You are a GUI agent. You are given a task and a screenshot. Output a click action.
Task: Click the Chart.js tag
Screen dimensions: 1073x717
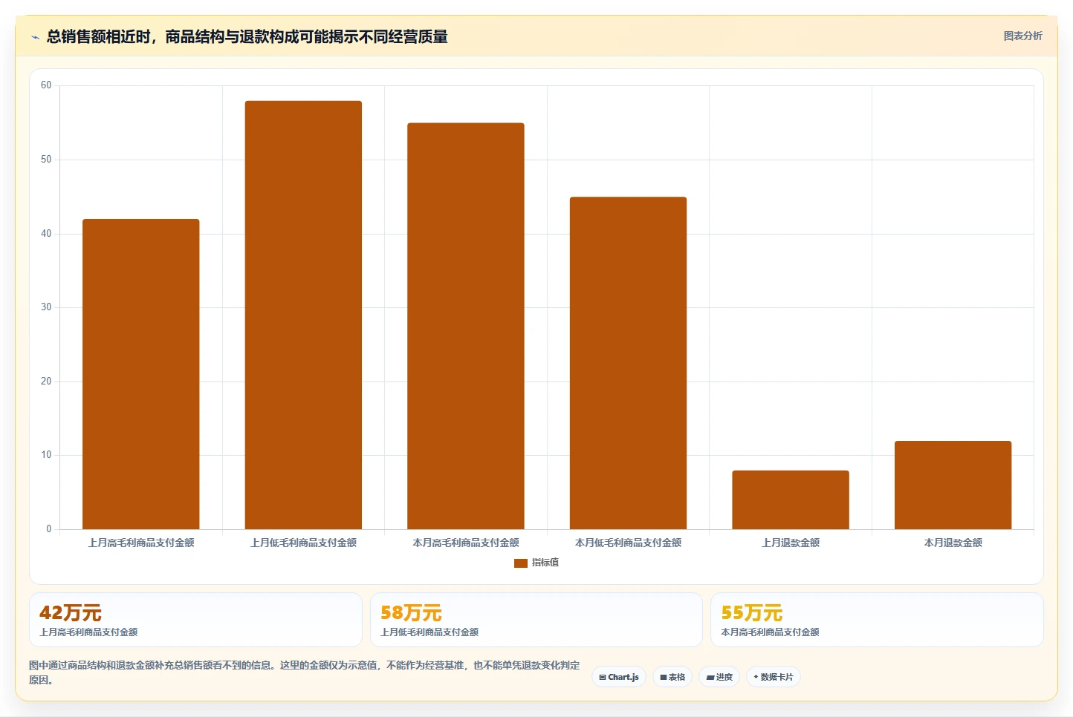(619, 677)
